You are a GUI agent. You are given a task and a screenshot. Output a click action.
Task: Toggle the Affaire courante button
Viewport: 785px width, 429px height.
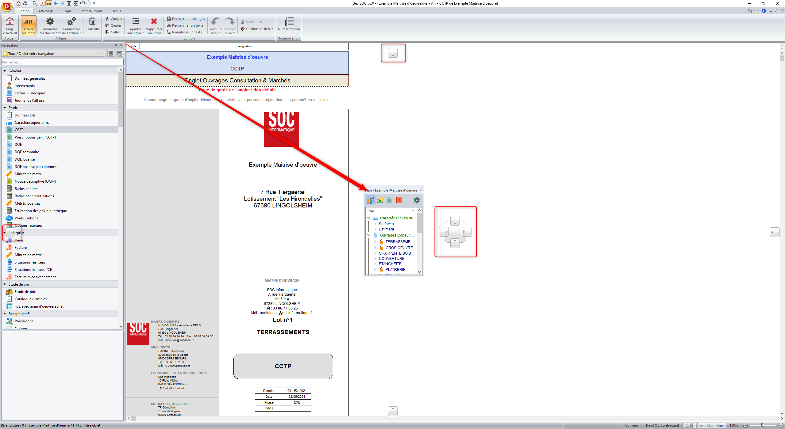[x=29, y=25]
